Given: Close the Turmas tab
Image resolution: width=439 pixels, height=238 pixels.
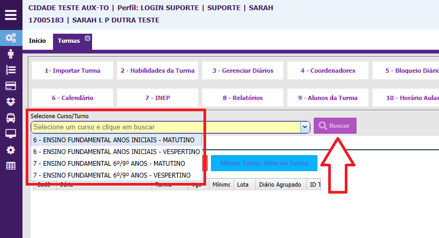Looking at the screenshot, I should click(x=87, y=38).
